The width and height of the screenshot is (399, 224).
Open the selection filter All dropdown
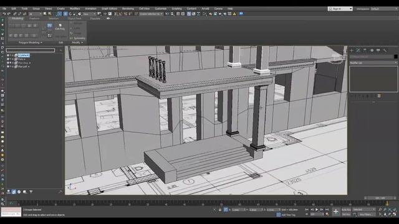tap(35, 14)
